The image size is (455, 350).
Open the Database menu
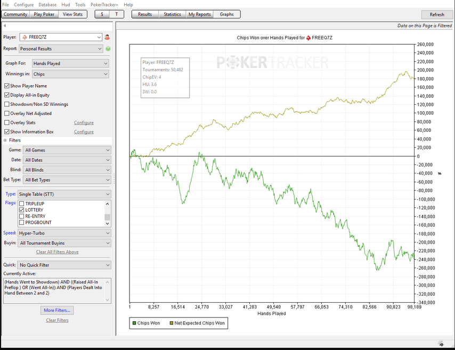(47, 5)
